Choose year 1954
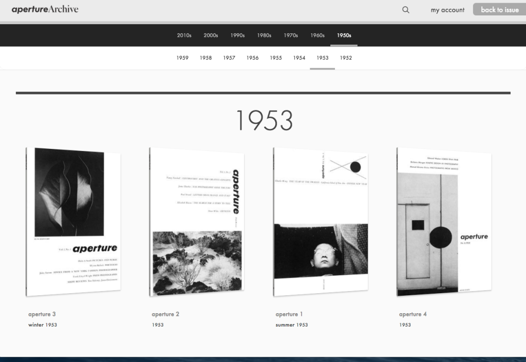This screenshot has width=526, height=362. [x=299, y=58]
